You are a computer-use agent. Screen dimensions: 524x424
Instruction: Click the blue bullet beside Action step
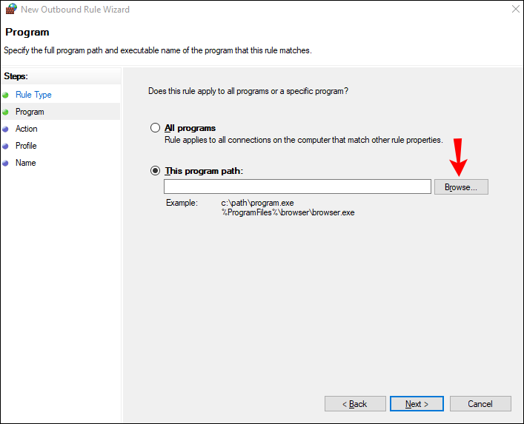[x=6, y=129]
